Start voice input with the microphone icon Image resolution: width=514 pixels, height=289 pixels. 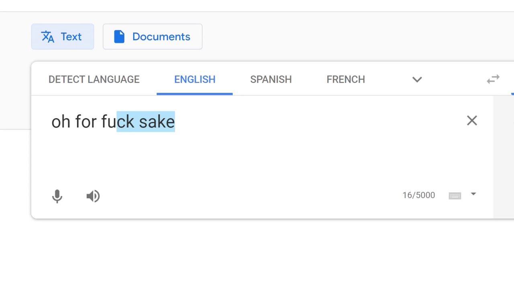click(57, 196)
